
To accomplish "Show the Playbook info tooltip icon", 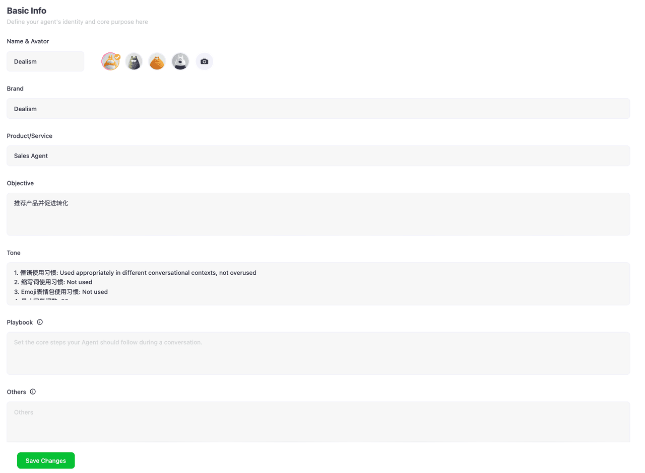I will [x=40, y=322].
